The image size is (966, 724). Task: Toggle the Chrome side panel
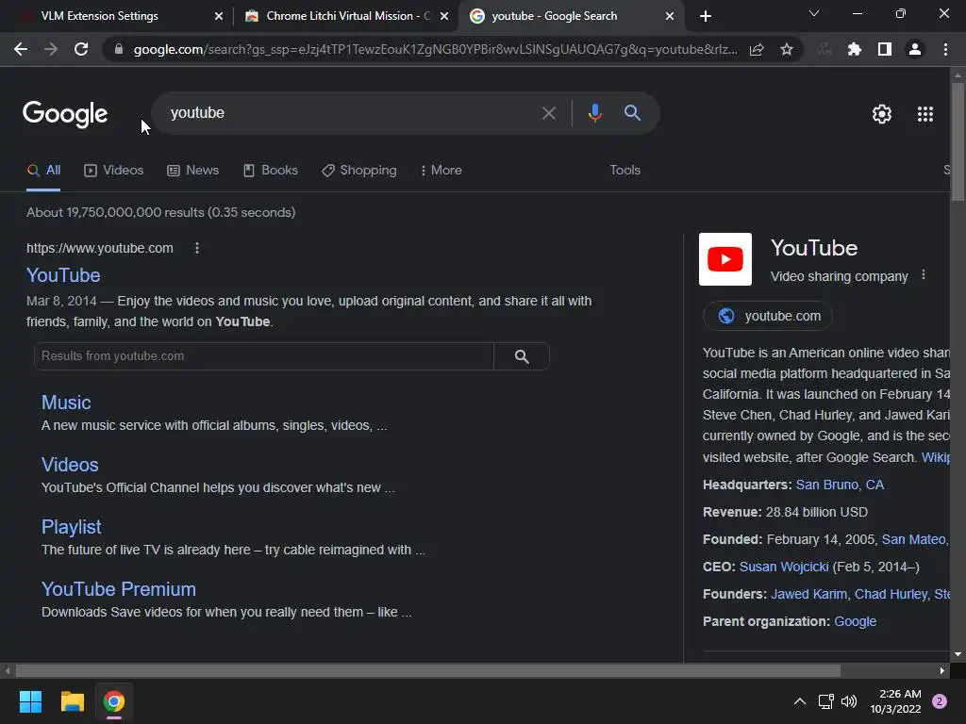pyautogui.click(x=885, y=49)
